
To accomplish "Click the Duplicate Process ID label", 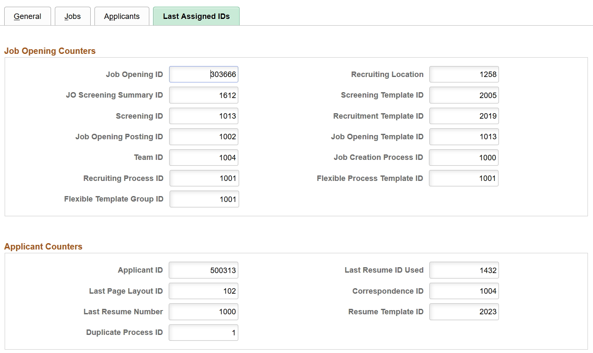I will (x=124, y=332).
